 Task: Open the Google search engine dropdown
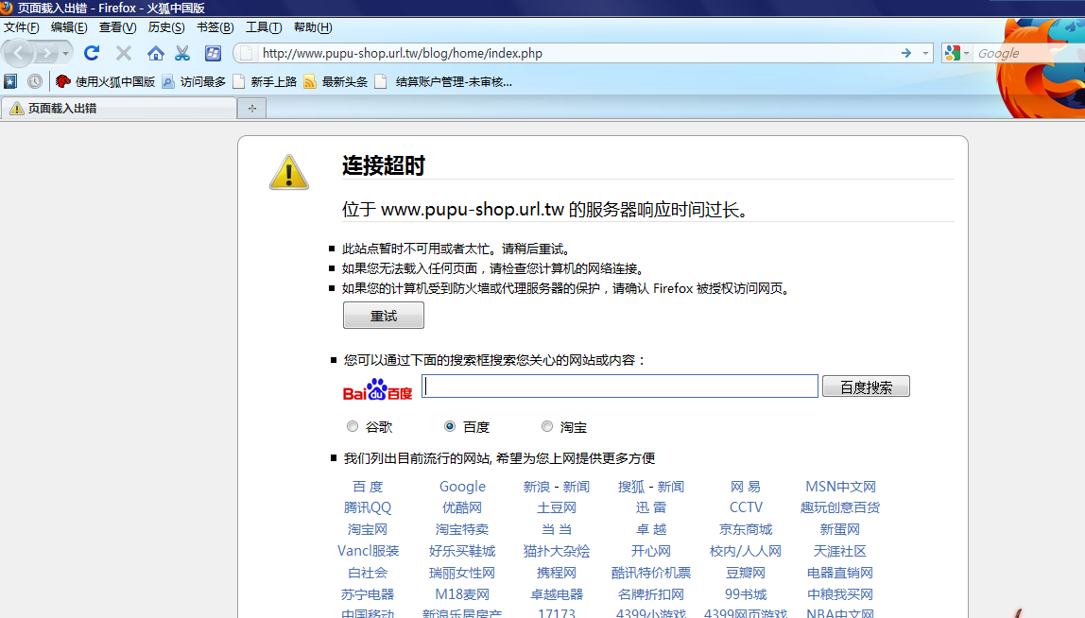point(956,53)
